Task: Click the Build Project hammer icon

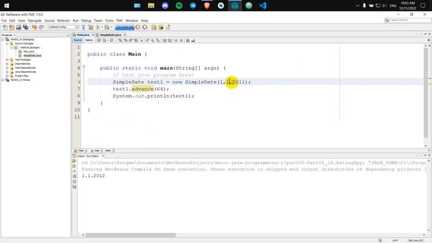Action: 84,27
